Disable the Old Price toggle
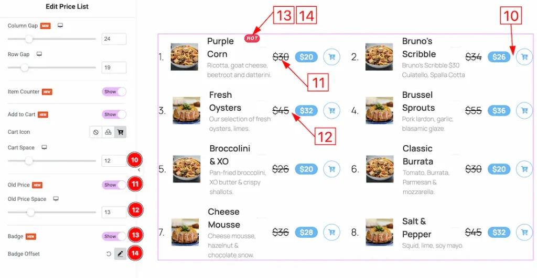 click(x=114, y=185)
